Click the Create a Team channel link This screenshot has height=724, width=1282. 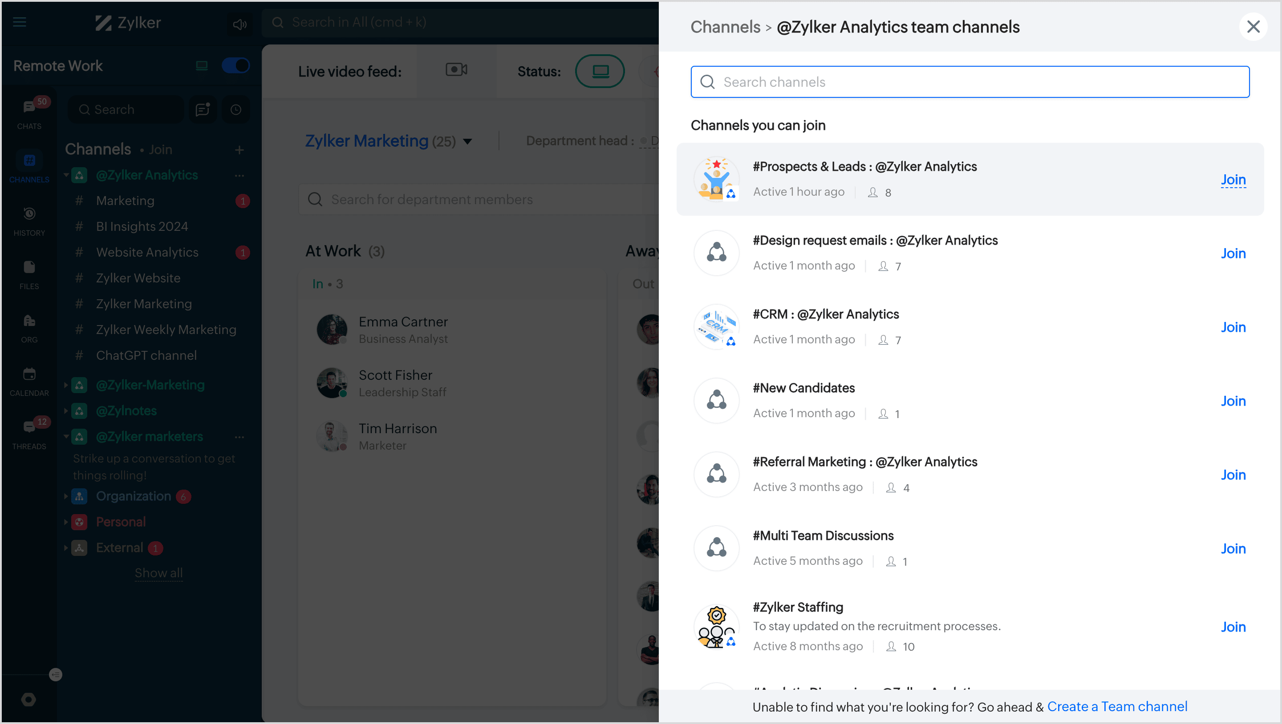pos(1117,707)
